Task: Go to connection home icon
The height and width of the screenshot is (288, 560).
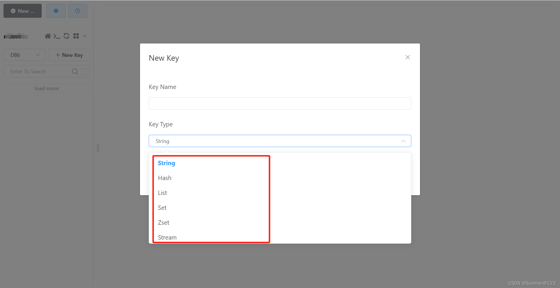Action: (48, 36)
